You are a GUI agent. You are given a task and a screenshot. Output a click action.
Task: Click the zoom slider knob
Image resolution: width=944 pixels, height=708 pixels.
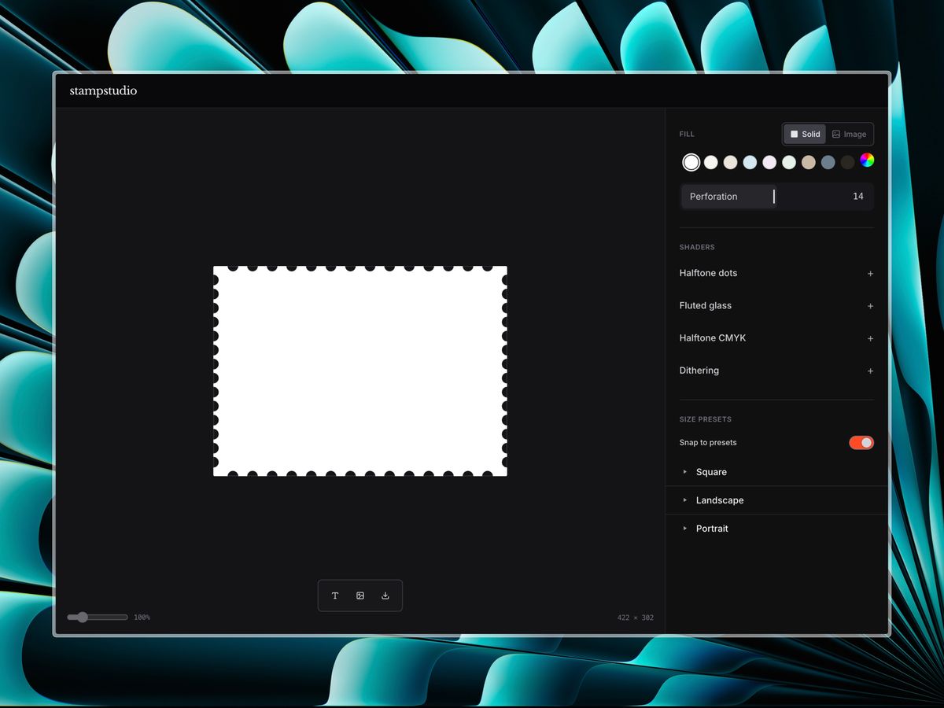click(82, 618)
